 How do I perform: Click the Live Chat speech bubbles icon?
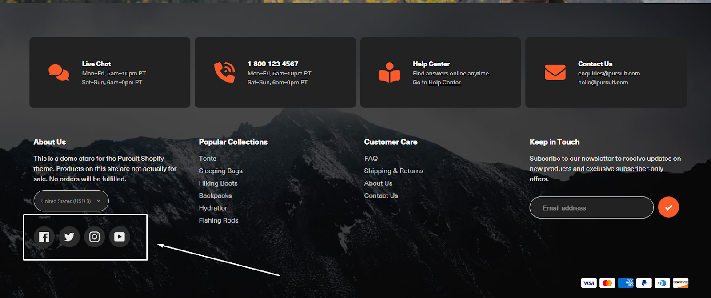tap(59, 73)
